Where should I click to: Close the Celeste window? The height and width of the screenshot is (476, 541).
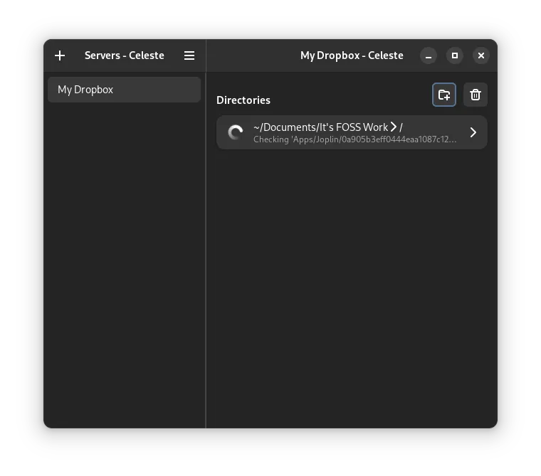[481, 55]
